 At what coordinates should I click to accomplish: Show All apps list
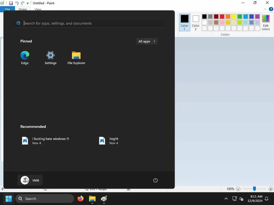pos(147,41)
